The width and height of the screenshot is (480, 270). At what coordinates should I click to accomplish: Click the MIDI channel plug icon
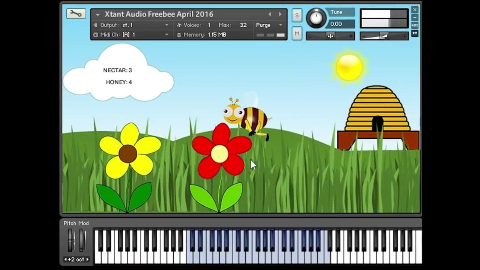97,34
